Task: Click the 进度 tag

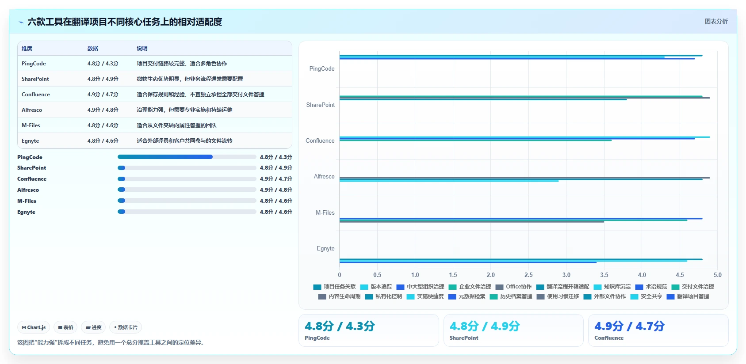Action: coord(93,327)
